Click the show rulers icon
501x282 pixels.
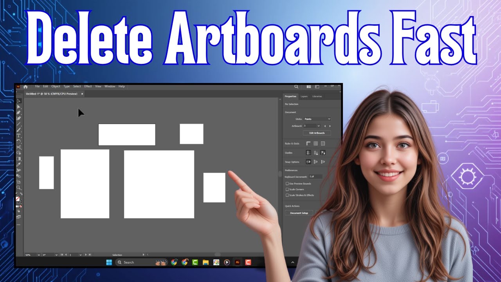308,144
